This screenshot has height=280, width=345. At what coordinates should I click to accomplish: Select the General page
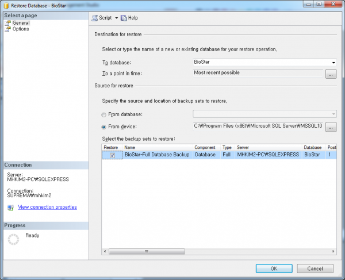click(x=21, y=23)
